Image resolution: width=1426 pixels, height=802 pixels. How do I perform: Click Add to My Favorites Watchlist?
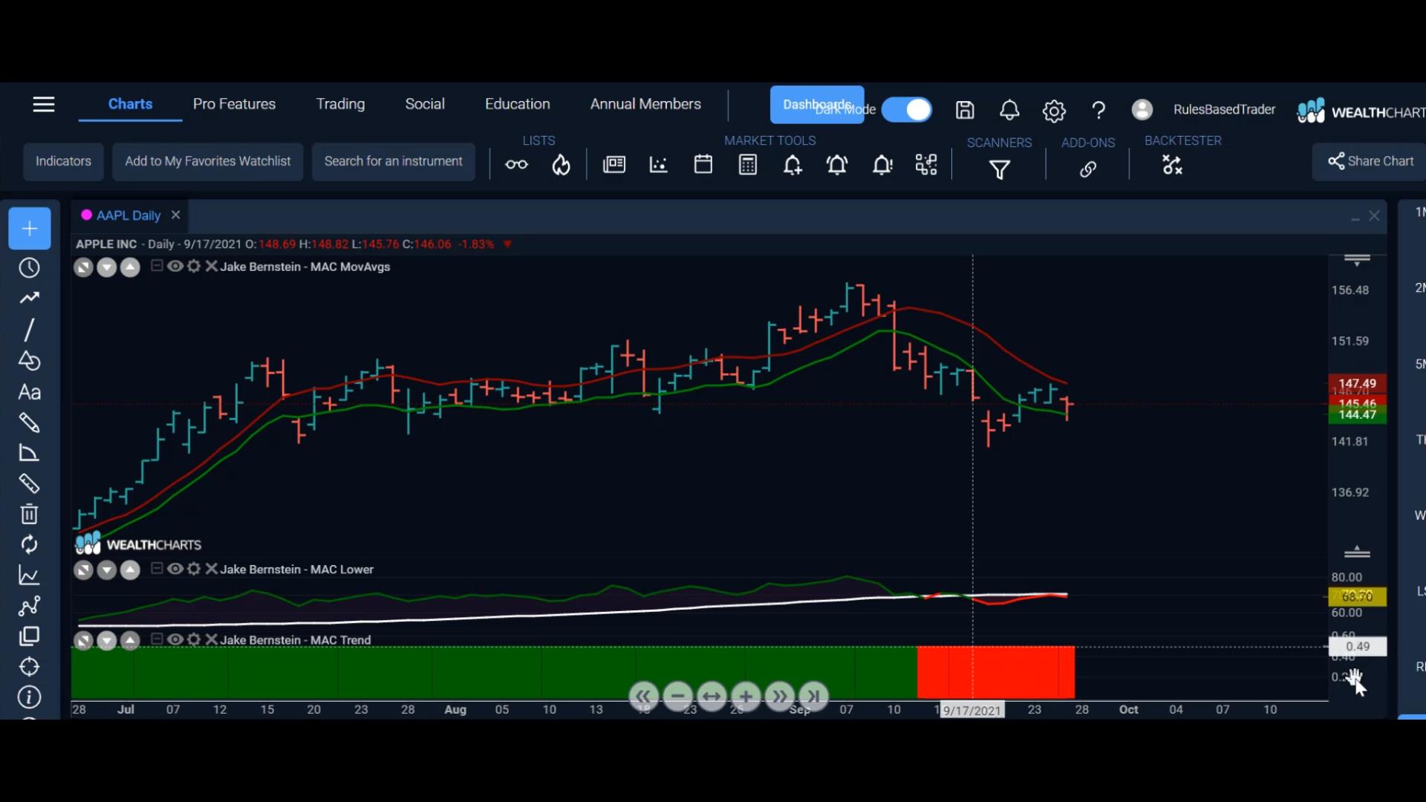pyautogui.click(x=208, y=161)
